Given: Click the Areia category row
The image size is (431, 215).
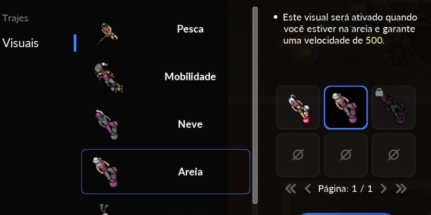Looking at the screenshot, I should pyautogui.click(x=166, y=172).
